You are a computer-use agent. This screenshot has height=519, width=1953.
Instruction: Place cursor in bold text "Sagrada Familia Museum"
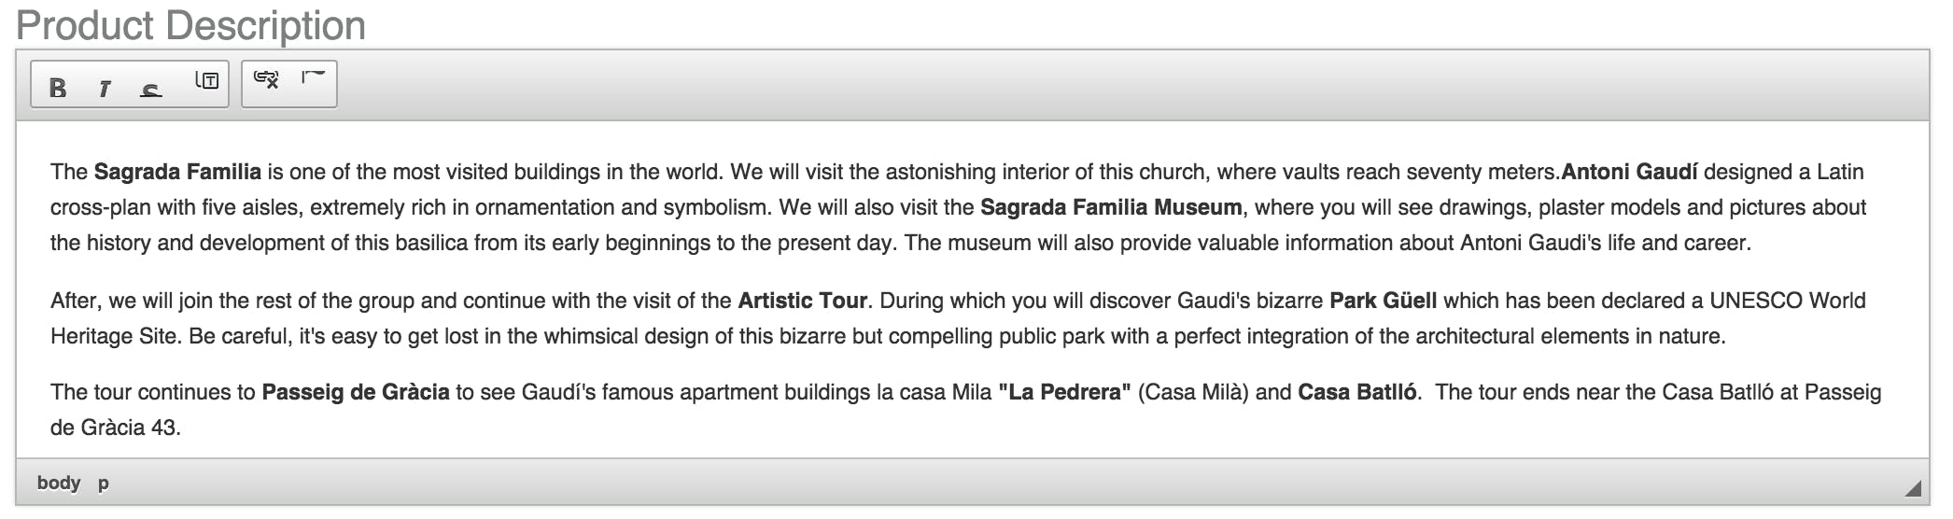tap(1111, 207)
